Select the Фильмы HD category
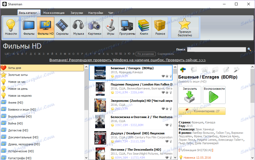The image size is (255, 160). pos(45,28)
